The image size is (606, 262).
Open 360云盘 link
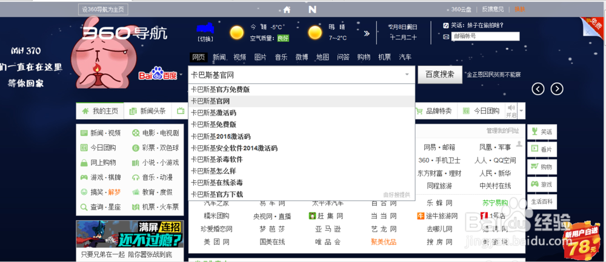(x=461, y=9)
